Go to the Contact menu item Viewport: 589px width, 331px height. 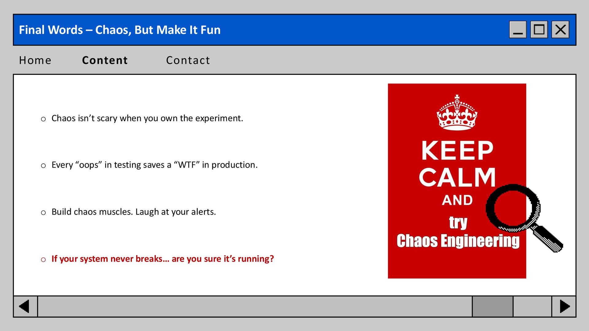[188, 60]
